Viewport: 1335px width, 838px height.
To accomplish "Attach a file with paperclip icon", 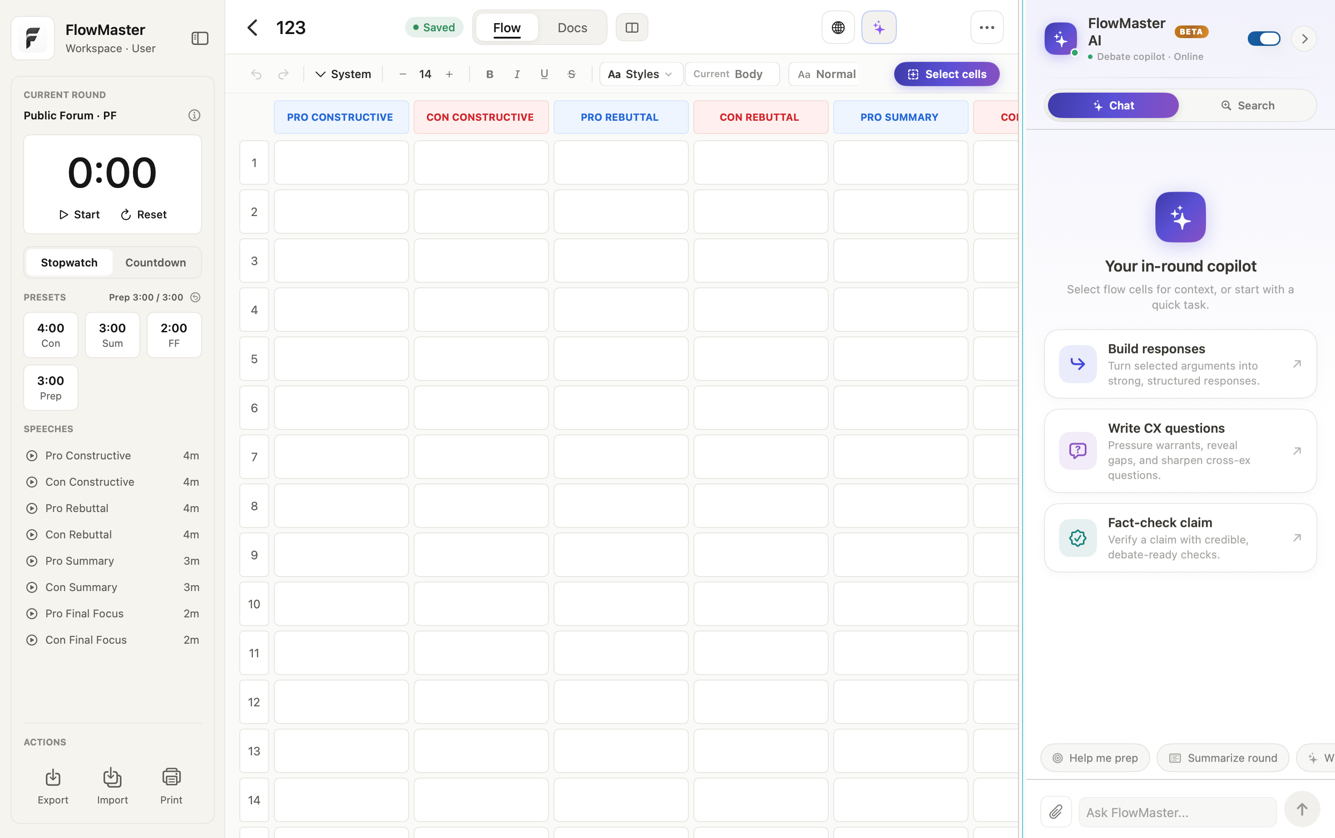I will pos(1056,812).
